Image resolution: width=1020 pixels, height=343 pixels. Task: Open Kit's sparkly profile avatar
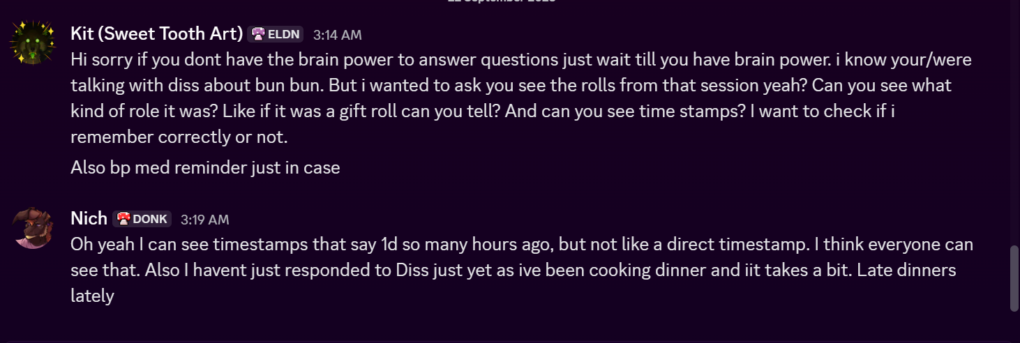pyautogui.click(x=32, y=43)
